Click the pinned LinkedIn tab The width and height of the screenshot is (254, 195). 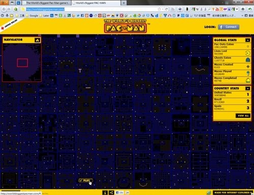[19, 3]
